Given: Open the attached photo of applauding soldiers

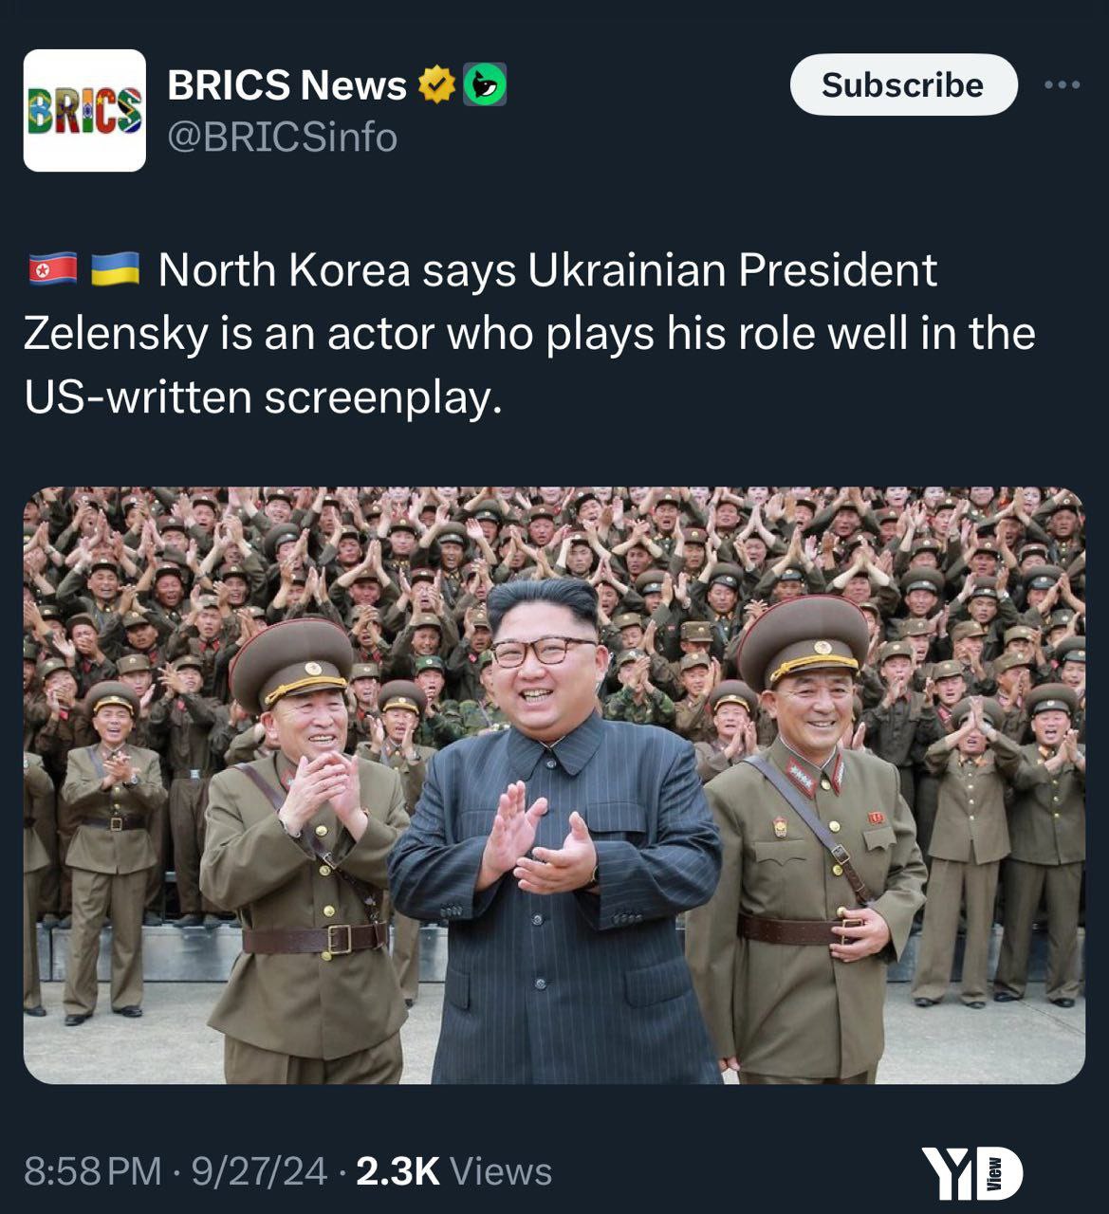Looking at the screenshot, I should 554,785.
